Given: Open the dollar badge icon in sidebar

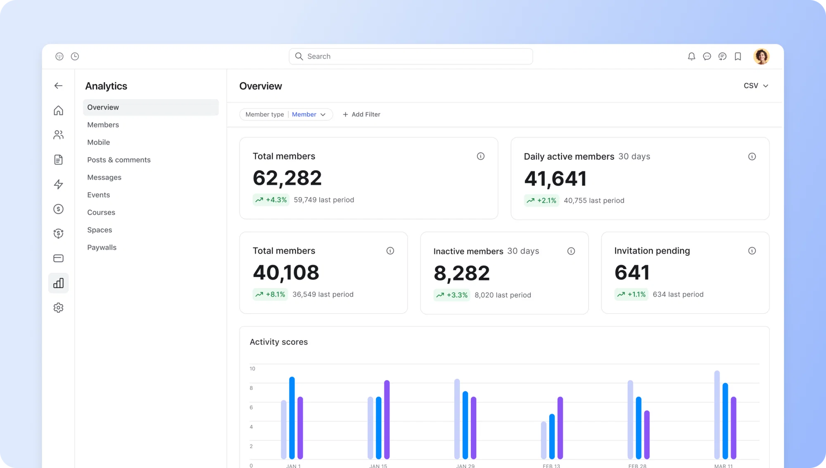Looking at the screenshot, I should (58, 233).
